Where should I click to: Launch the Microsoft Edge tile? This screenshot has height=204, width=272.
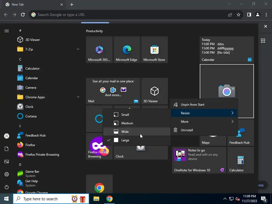tap(127, 50)
